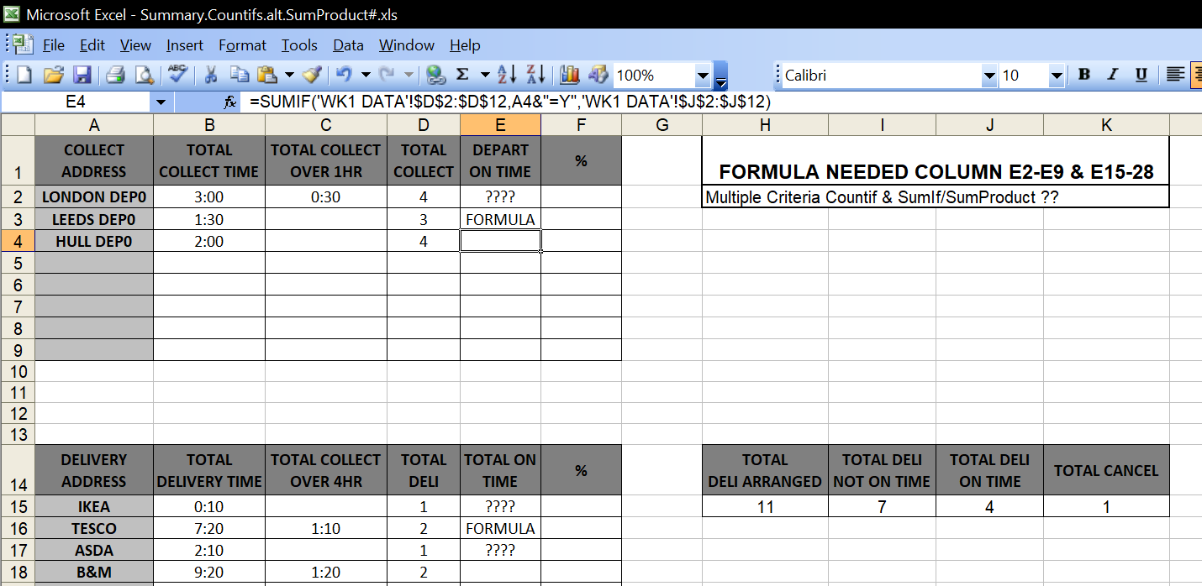This screenshot has height=586, width=1202.
Task: Open the Calibri font name dropdown
Action: click(989, 75)
